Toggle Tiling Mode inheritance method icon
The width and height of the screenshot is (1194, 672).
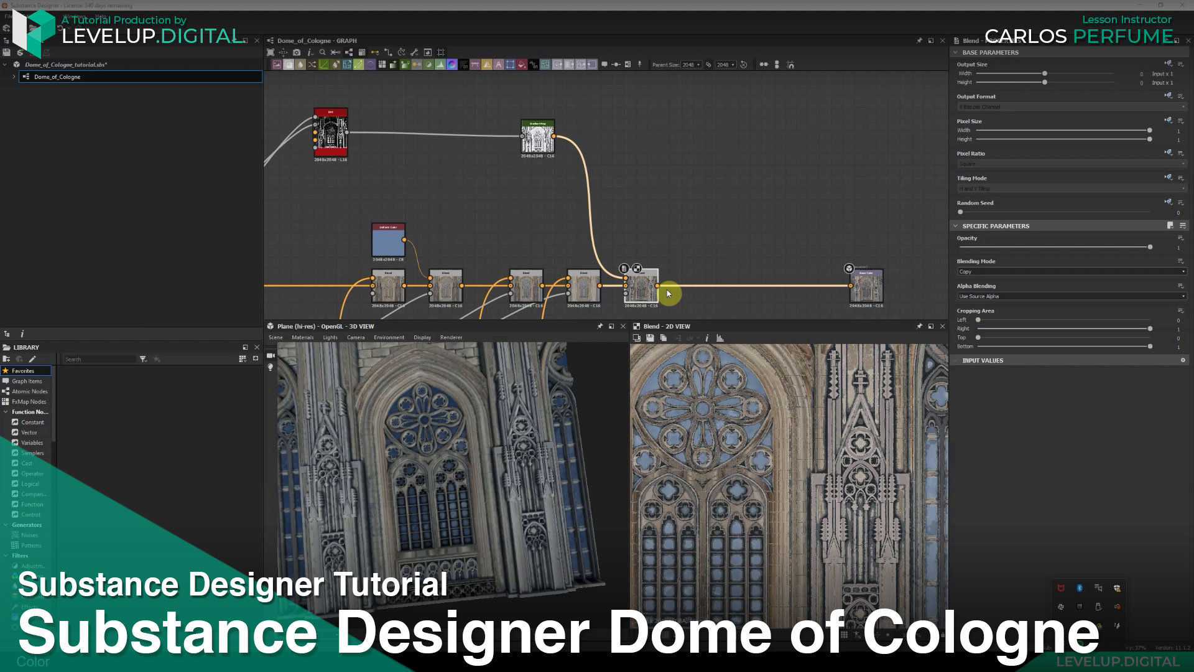(x=1169, y=177)
